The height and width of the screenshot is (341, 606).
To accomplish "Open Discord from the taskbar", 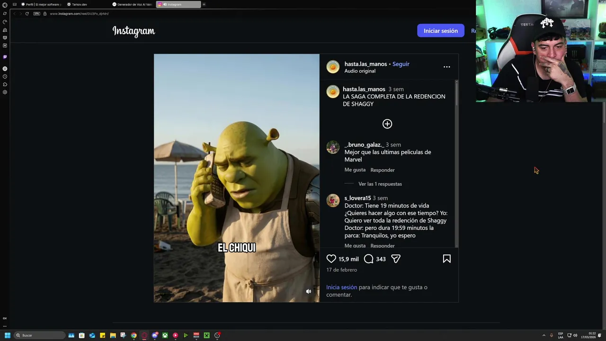I will (x=154, y=335).
